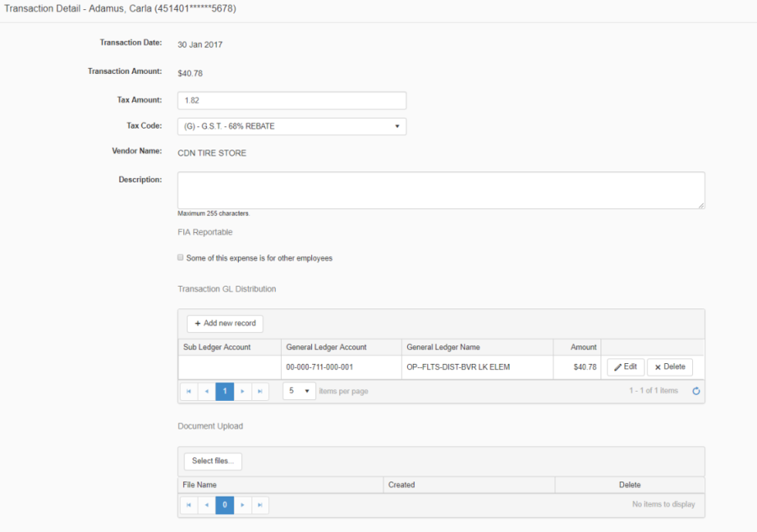This screenshot has width=757, height=532.
Task: Go to next page in Document Upload pager
Action: click(242, 505)
